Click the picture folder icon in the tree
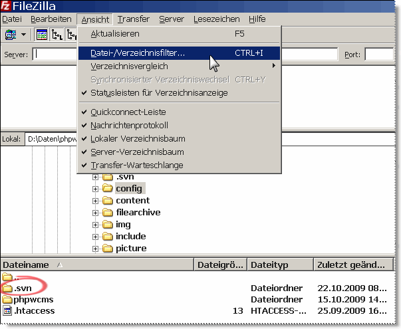The width and height of the screenshot is (401, 329). [x=108, y=248]
